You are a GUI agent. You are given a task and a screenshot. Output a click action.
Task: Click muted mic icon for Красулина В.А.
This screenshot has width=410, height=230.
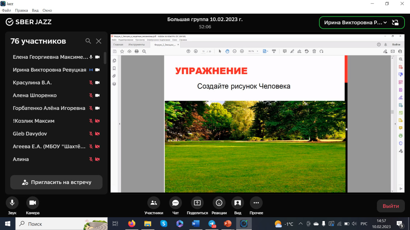pyautogui.click(x=91, y=82)
